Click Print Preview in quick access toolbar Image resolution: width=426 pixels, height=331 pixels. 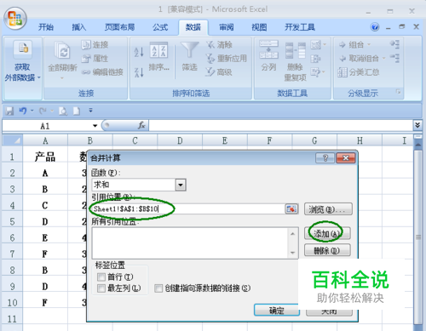pos(63,111)
